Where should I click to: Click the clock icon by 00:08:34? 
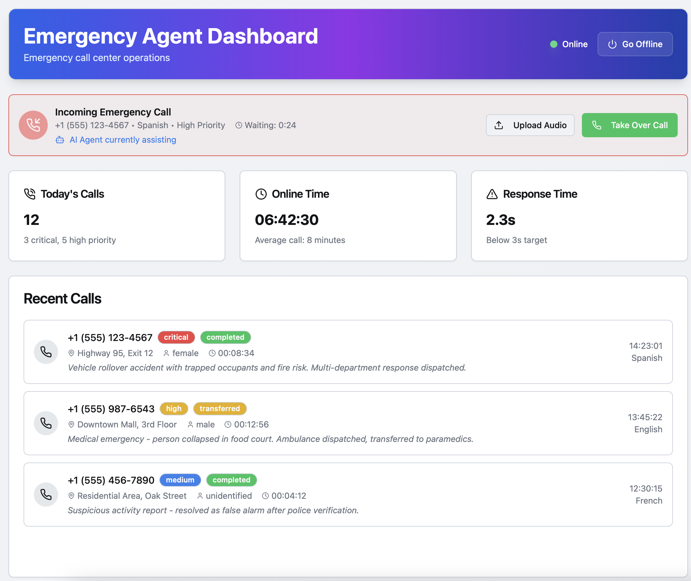click(212, 353)
